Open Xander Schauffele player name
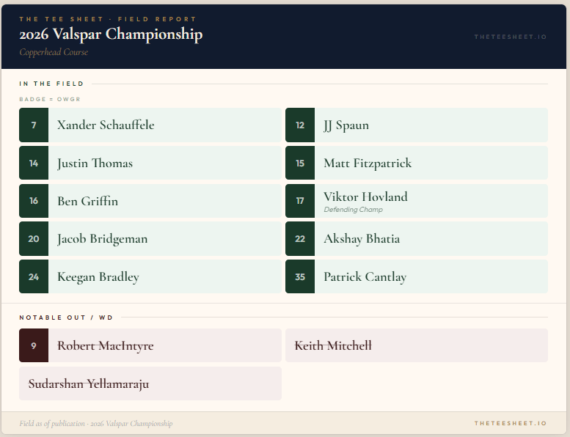The image size is (570, 437). [x=106, y=125]
